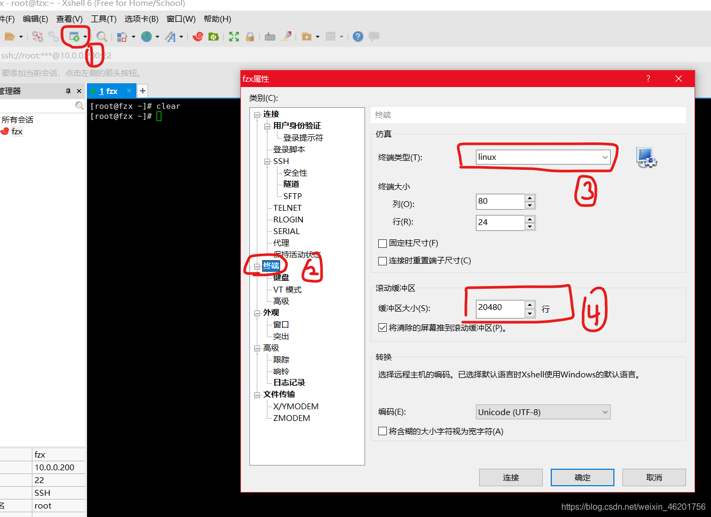The height and width of the screenshot is (517, 711).
Task: Click the Highlight marker toolbar icon
Action: click(287, 37)
